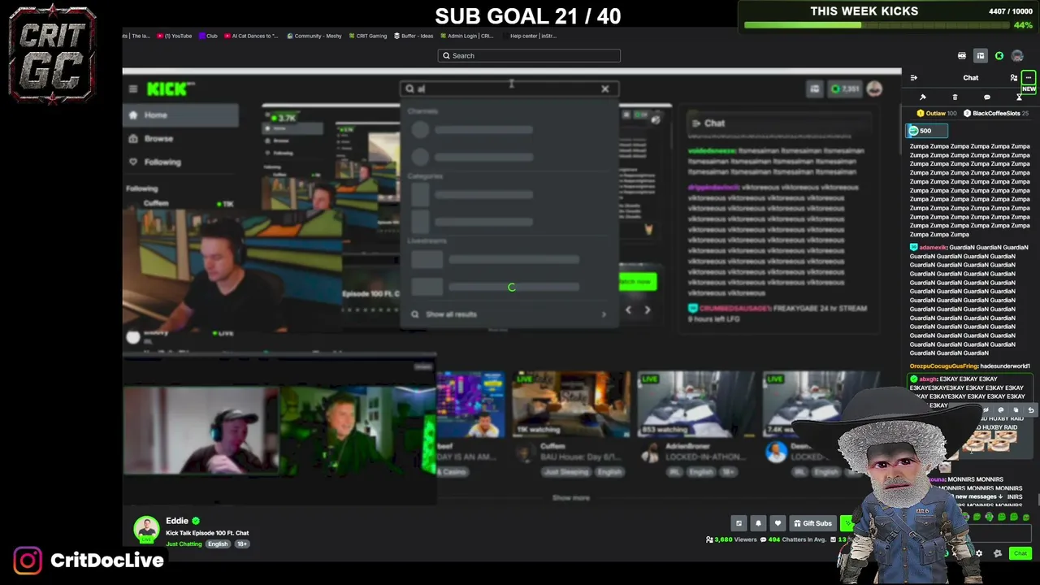The width and height of the screenshot is (1040, 585).
Task: Click the Eddie channel name
Action: 177,521
